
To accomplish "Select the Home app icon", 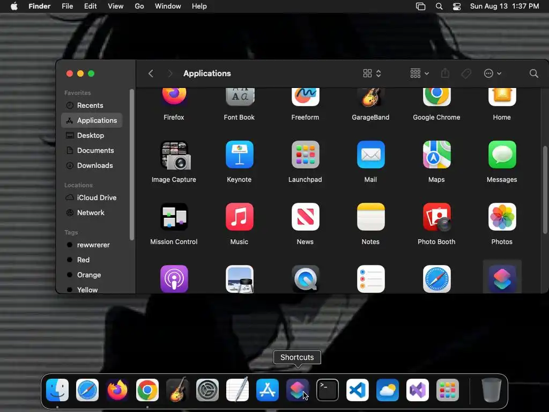I will point(502,97).
